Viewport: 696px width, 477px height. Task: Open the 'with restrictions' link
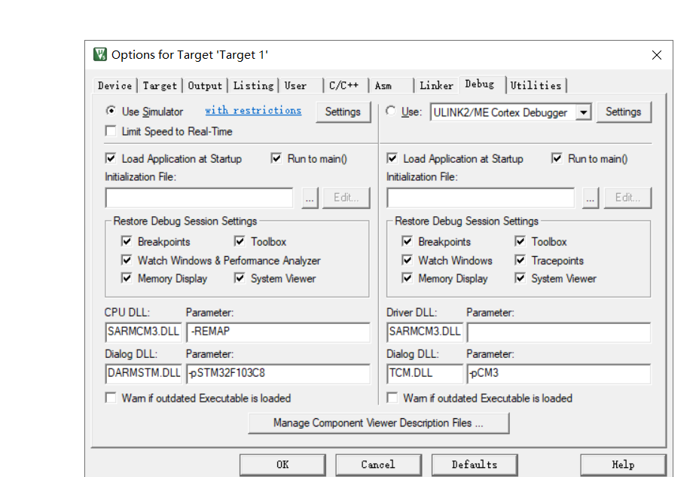tap(253, 111)
